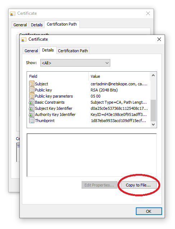Click the Copy to File button
Viewport: 175px width, 229px height.
click(x=138, y=185)
